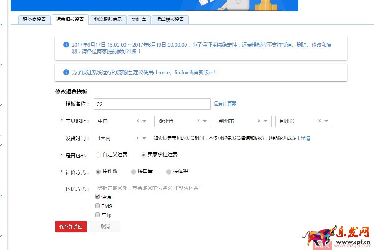The image size is (374, 250).
Task: Clear the 荆州市 selection with its × icon
Action: coord(259,121)
